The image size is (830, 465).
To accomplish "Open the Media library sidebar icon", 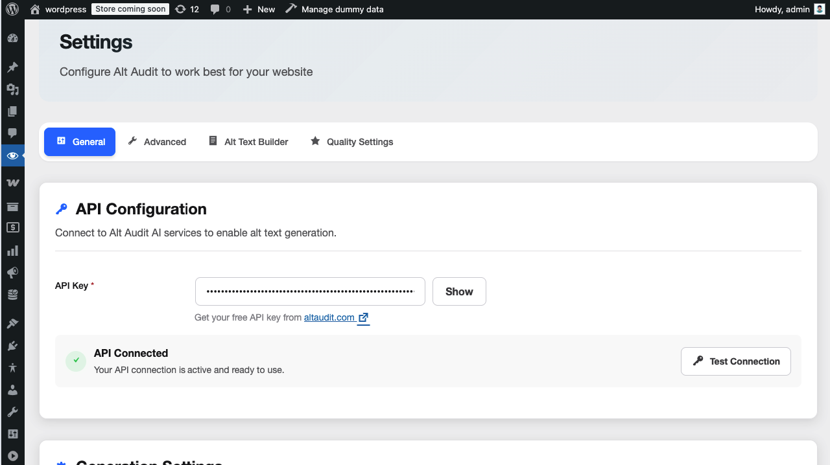I will 12,89.
